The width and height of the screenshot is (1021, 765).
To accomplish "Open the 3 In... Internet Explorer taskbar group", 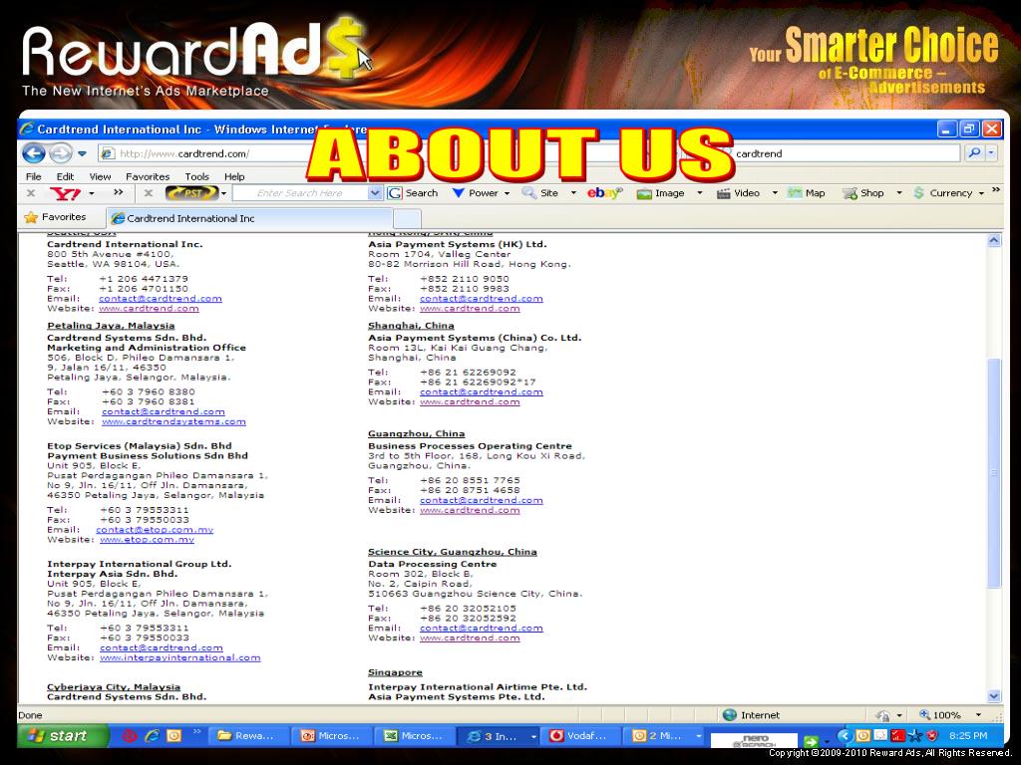I will [x=501, y=736].
